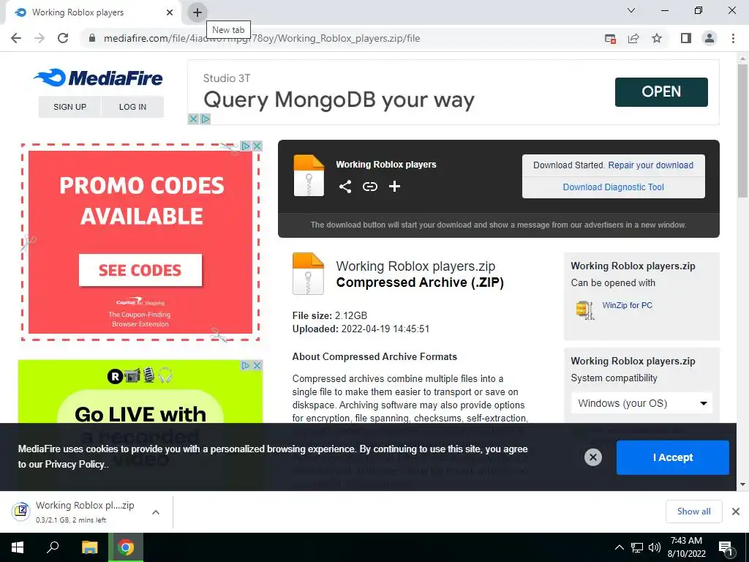The width and height of the screenshot is (749, 562).
Task: Click the taskbar clock showing 7:43 AM
Action: point(686,547)
